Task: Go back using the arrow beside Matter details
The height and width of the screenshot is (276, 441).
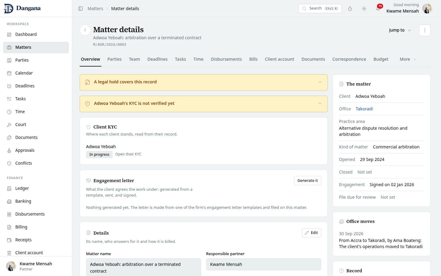Action: click(85, 30)
